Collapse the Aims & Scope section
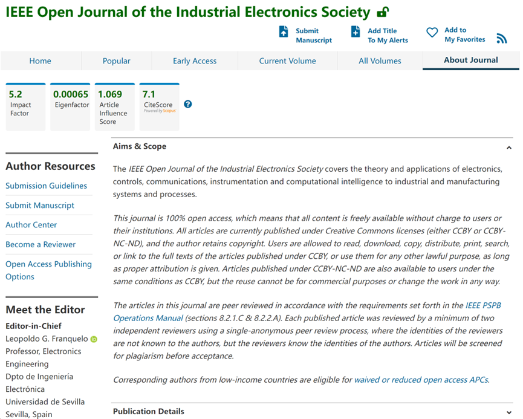The image size is (523, 419). (x=508, y=147)
